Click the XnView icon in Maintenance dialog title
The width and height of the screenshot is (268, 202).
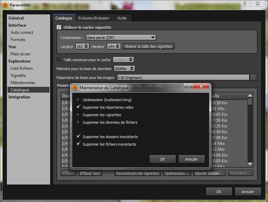coord(75,87)
